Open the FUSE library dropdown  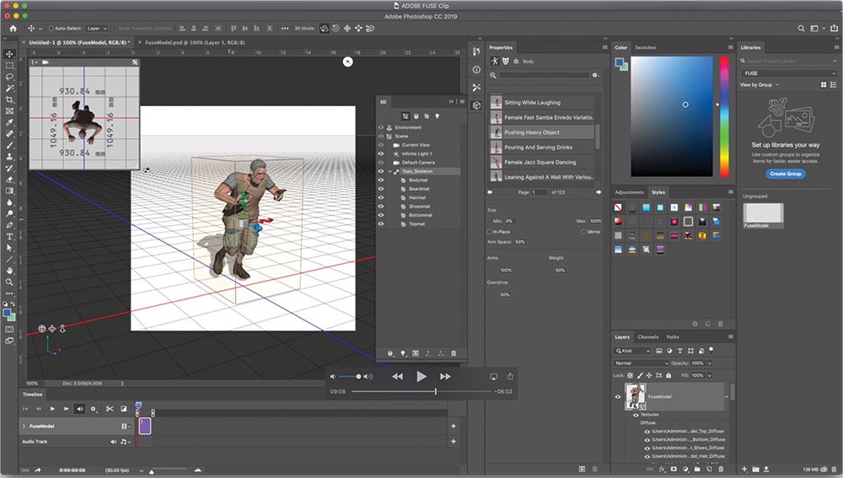tap(789, 73)
